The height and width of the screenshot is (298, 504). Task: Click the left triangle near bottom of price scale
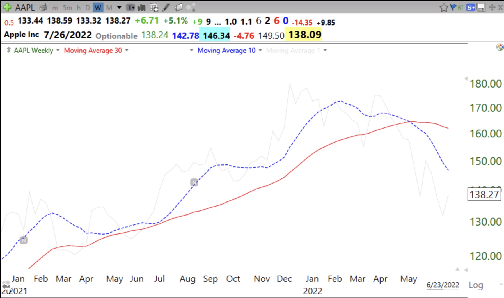(466, 270)
